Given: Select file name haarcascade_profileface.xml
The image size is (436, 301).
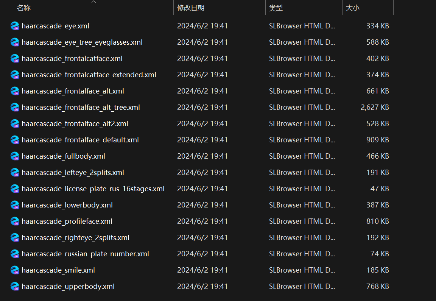Looking at the screenshot, I should pos(67,221).
